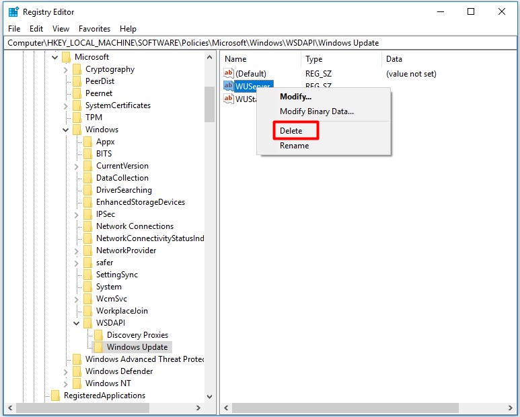The width and height of the screenshot is (520, 417).
Task: Select the Windows Advanced Threat Protection key
Action: (145, 359)
